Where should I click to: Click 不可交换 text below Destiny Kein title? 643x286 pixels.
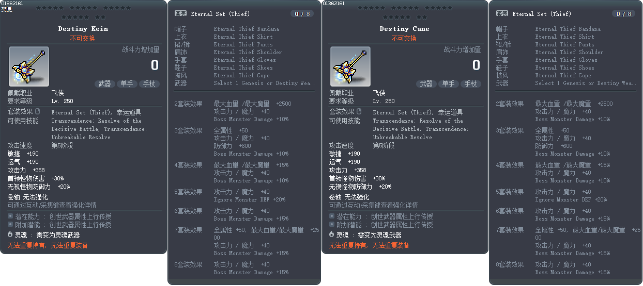[83, 38]
